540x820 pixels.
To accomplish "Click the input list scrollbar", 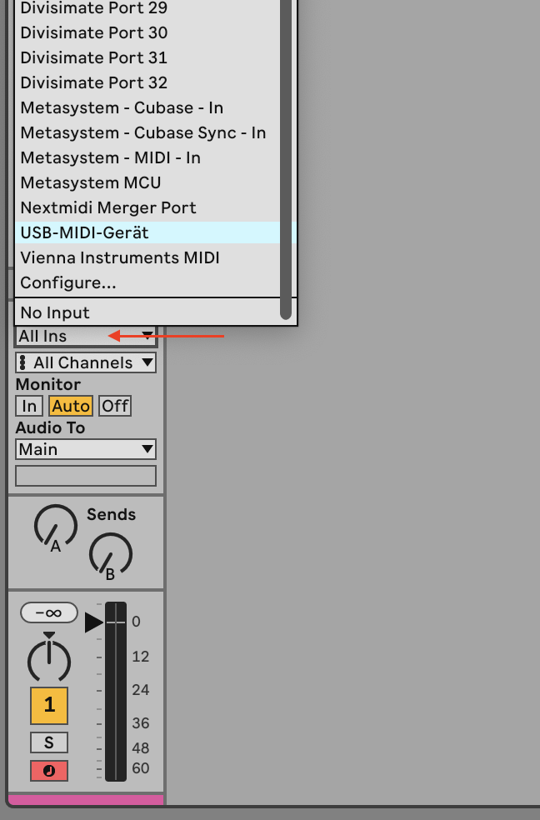I will pos(286,157).
